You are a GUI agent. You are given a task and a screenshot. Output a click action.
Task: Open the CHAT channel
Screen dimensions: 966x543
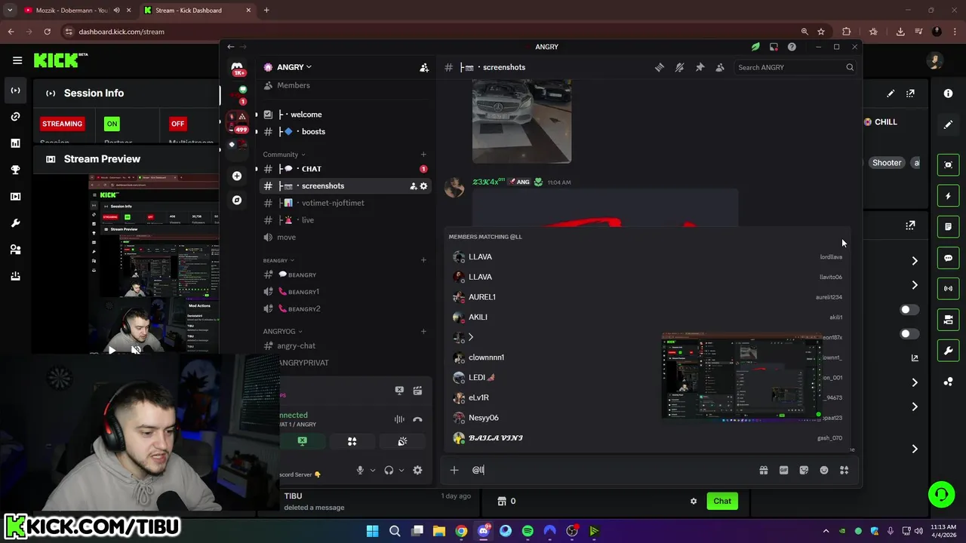tap(345, 169)
